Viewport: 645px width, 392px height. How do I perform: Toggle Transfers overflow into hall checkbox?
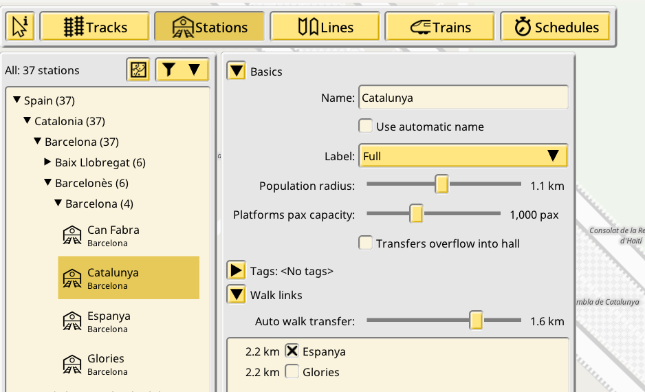(366, 243)
